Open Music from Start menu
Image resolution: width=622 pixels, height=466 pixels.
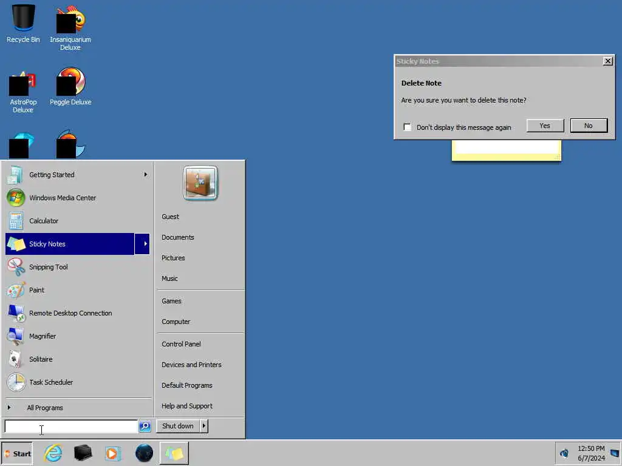(x=169, y=279)
